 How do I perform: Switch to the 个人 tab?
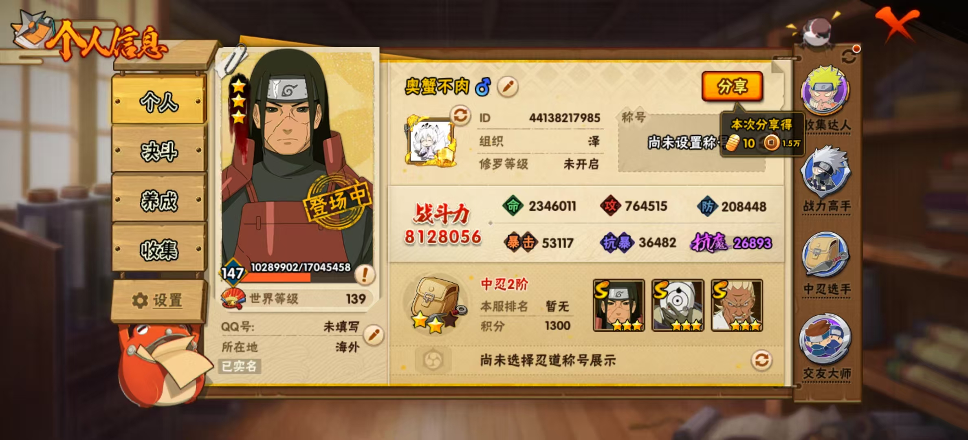[x=159, y=100]
